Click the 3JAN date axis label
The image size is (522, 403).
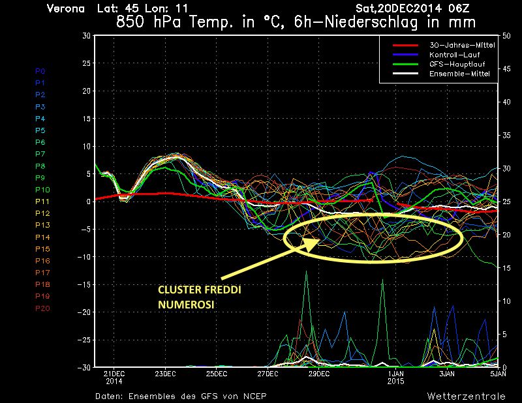tap(447, 374)
